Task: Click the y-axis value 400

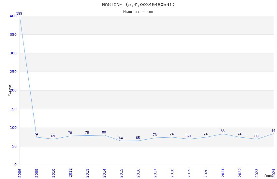Action: pos(13,16)
